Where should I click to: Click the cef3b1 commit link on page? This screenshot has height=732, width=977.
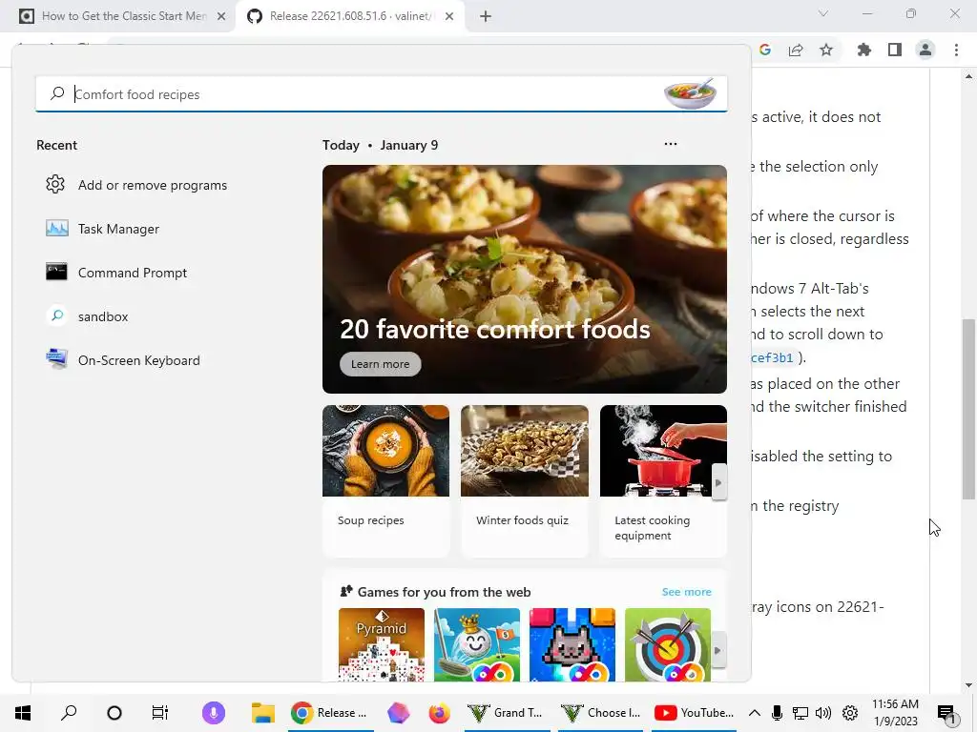(x=771, y=358)
